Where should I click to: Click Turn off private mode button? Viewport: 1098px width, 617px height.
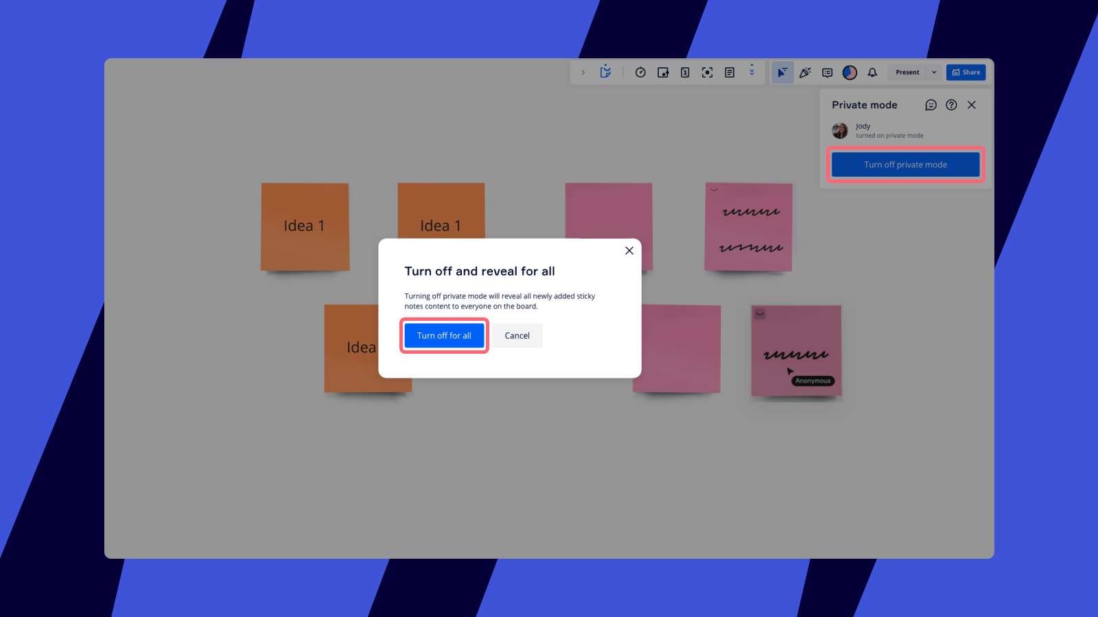click(x=905, y=165)
